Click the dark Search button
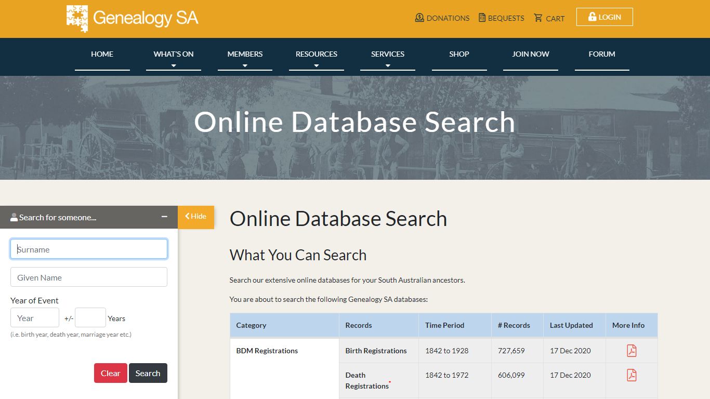 148,373
